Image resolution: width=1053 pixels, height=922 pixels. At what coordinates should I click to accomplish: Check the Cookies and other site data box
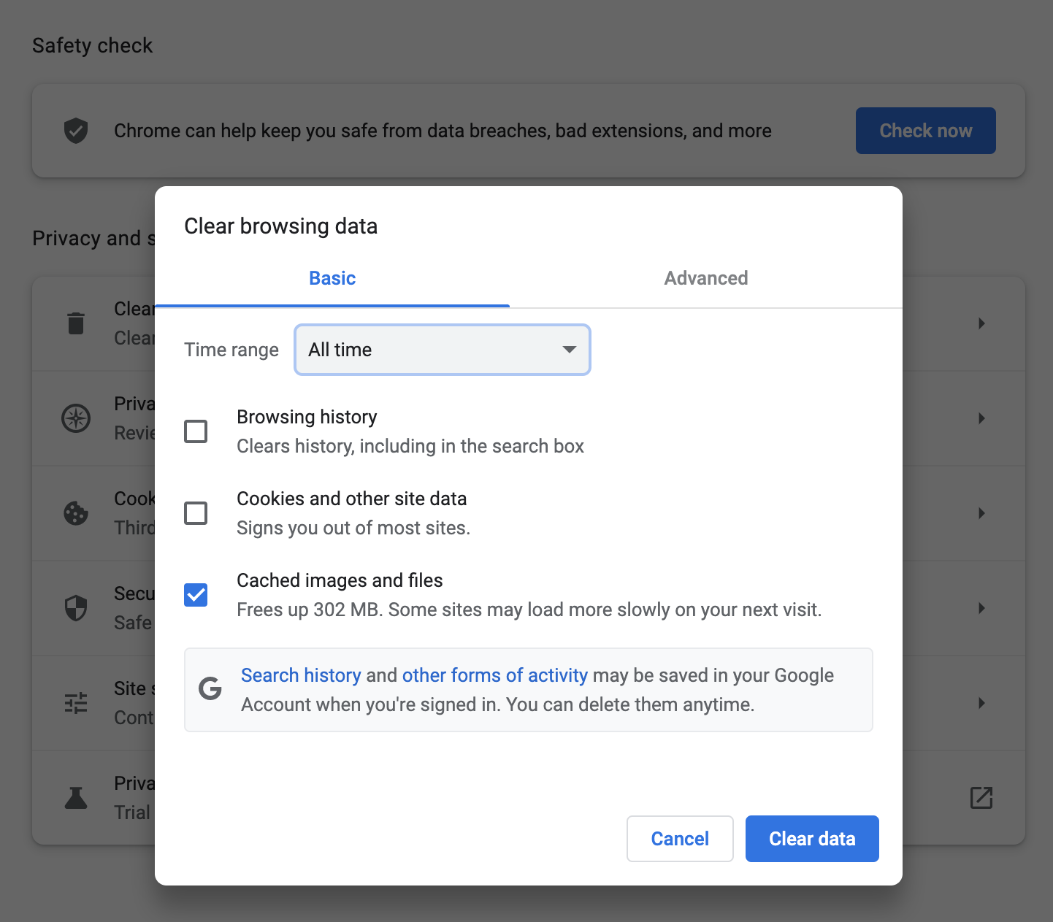click(x=196, y=513)
